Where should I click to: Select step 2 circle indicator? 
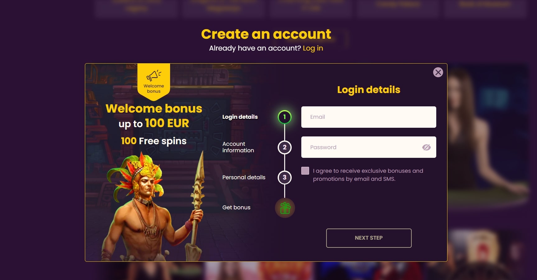coord(285,147)
